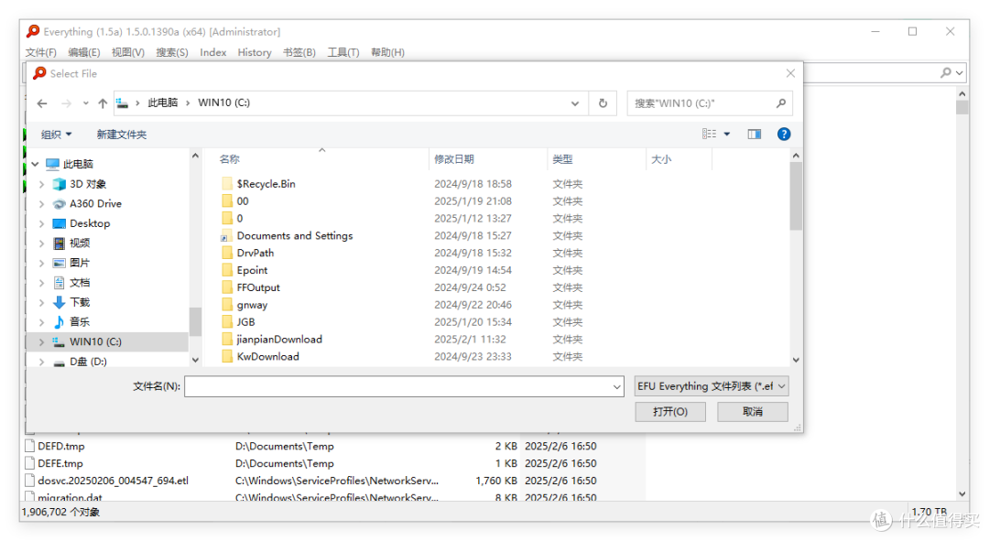This screenshot has width=989, height=541.
Task: Click the folder icon for 00
Action: click(x=227, y=201)
